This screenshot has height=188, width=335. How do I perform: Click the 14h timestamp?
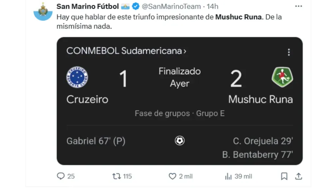[213, 7]
